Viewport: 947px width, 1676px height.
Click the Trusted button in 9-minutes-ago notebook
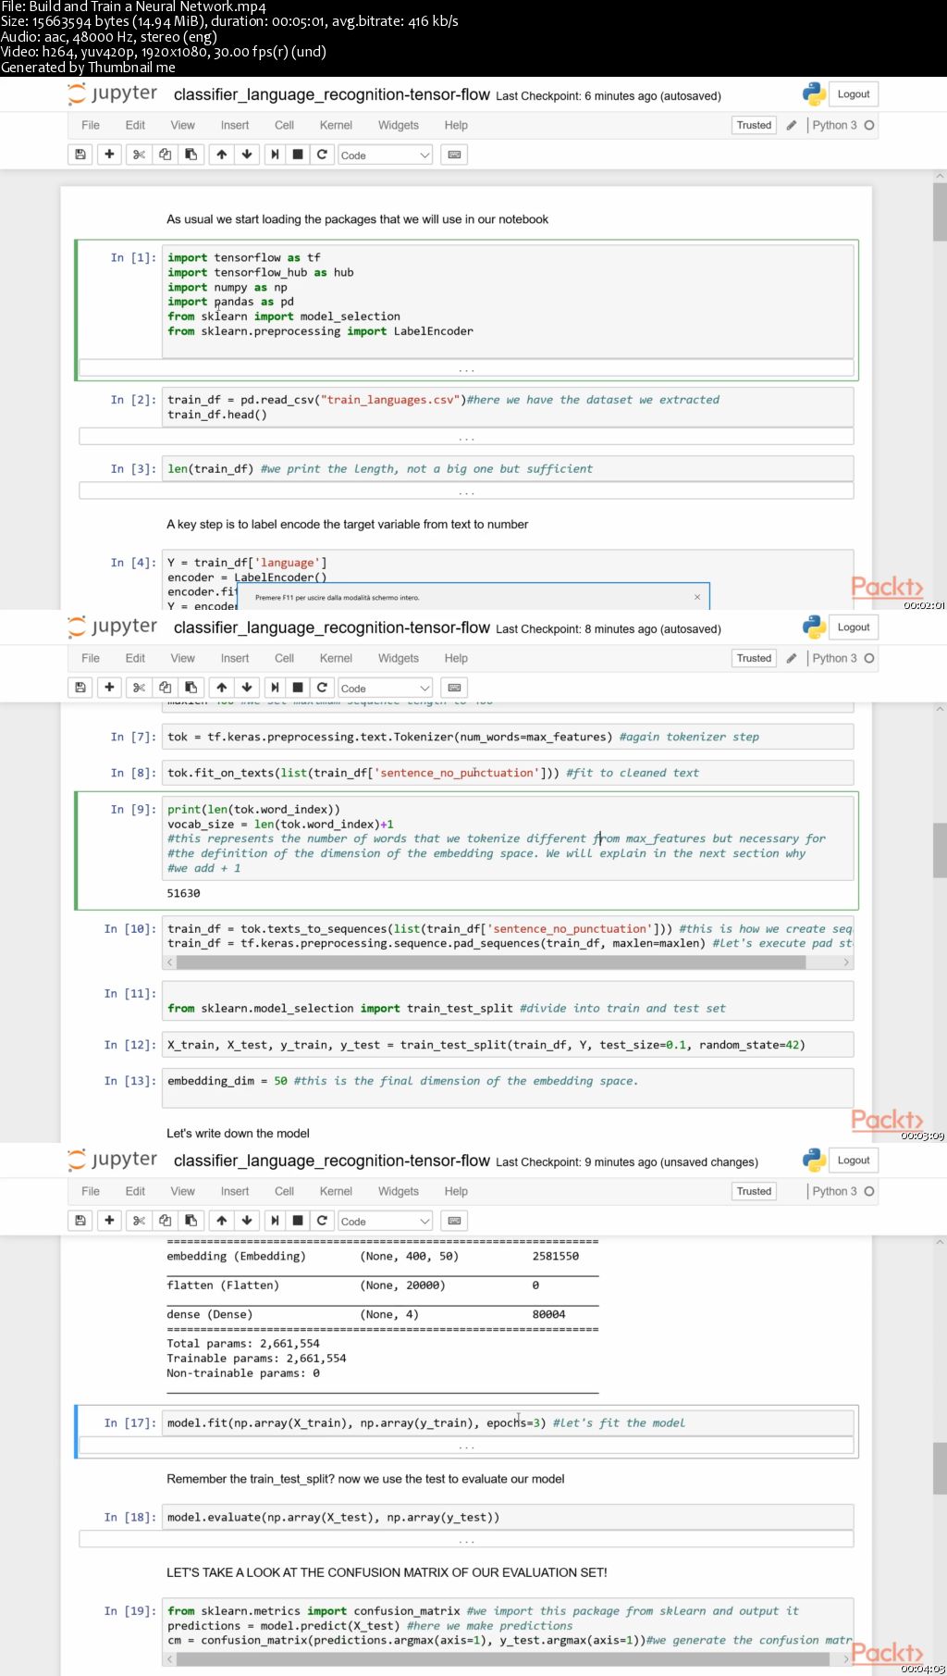[x=754, y=1191]
